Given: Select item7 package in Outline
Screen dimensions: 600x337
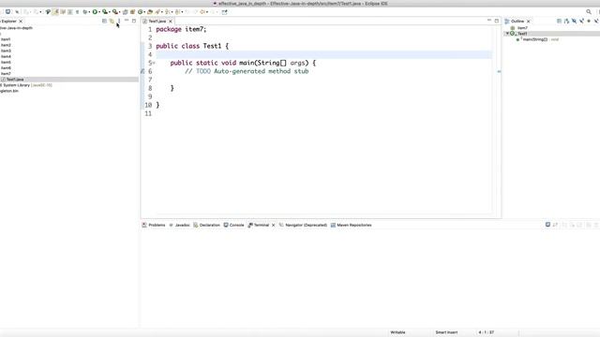Looking at the screenshot, I should pos(522,28).
